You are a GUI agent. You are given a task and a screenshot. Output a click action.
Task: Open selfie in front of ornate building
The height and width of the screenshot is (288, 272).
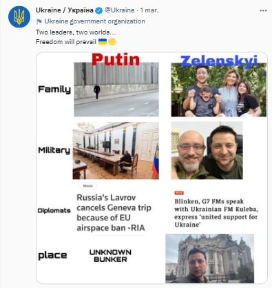point(209,258)
